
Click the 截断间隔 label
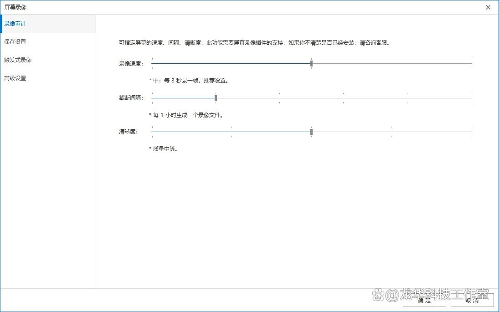pyautogui.click(x=131, y=98)
